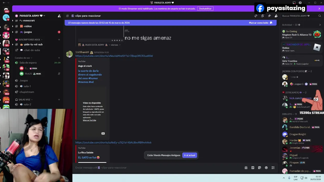Viewport: 324px width, 182px height.
Task: Click the search magnifier icon
Action: [x=320, y=16]
